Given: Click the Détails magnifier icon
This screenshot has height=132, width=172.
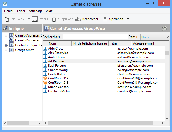Looking at the screenshot, I should coord(35,19).
